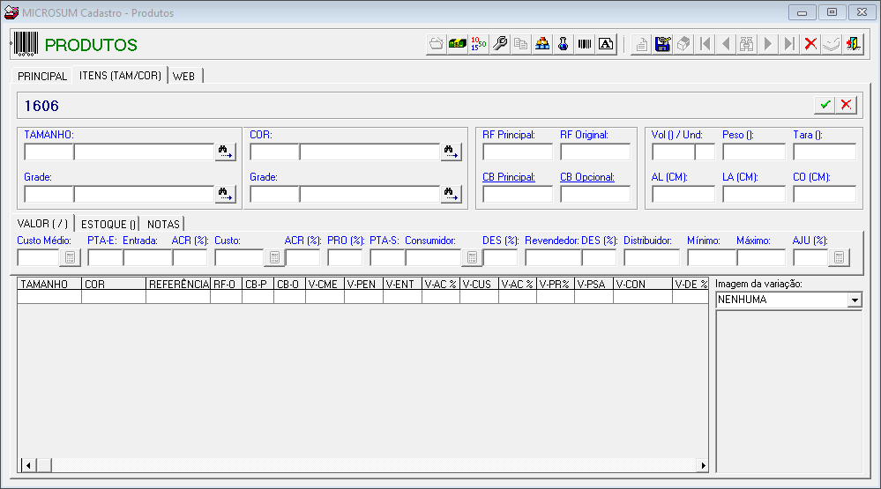
Task: Cancel with the red X beside checkmark
Action: tap(846, 105)
